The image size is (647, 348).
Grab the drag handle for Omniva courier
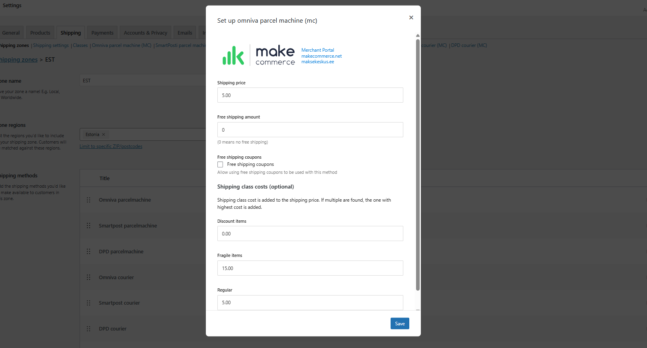[x=88, y=277]
